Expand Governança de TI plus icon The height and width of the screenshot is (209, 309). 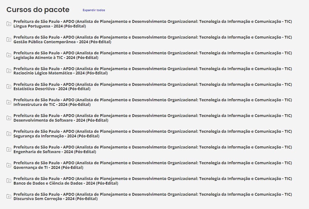(9, 165)
